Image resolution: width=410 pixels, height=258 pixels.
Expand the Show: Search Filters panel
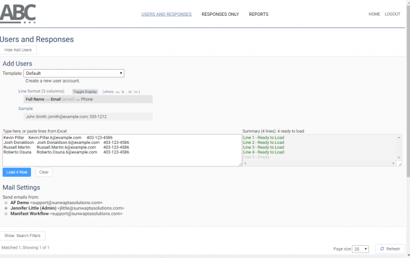coord(23,236)
